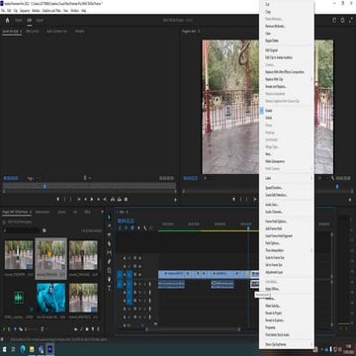Open the Windows Start menu
This screenshot has width=356, height=356.
click(x=5, y=349)
